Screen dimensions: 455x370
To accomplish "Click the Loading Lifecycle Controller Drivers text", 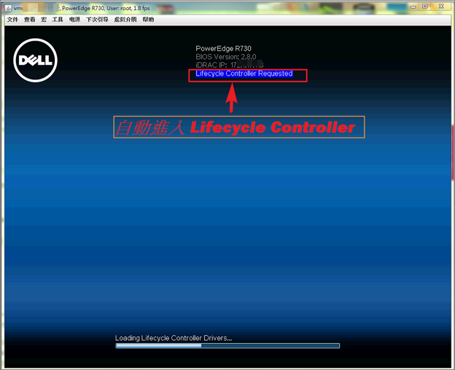I will click(x=174, y=338).
